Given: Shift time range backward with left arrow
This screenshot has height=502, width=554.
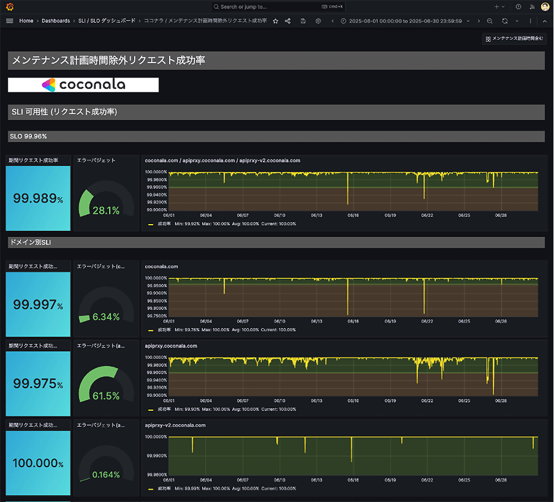Looking at the screenshot, I should 332,21.
